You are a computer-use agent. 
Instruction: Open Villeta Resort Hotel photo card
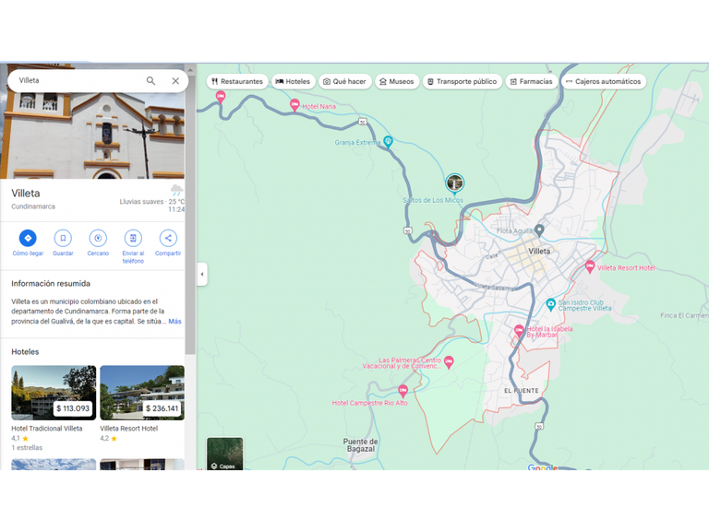point(142,393)
